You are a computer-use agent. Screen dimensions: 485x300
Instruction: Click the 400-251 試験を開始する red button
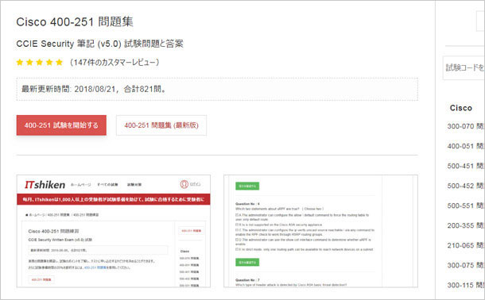click(x=61, y=125)
